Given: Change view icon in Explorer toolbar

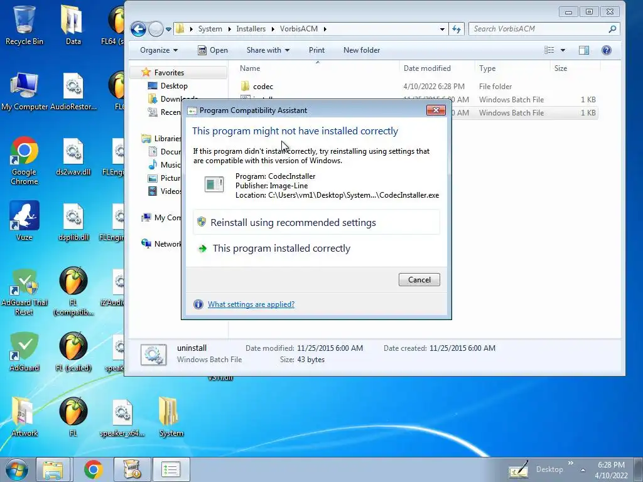Looking at the screenshot, I should tap(549, 50).
